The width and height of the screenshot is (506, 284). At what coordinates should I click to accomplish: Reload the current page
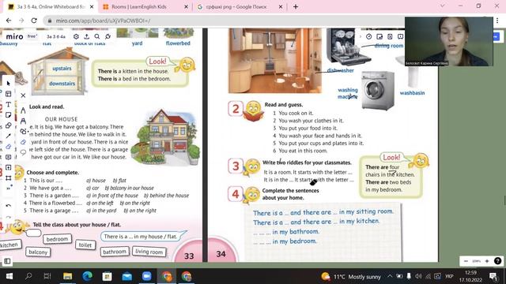tap(34, 21)
